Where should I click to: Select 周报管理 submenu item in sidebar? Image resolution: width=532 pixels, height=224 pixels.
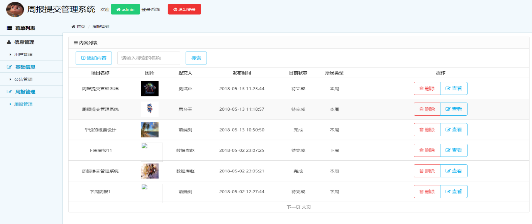(23, 104)
